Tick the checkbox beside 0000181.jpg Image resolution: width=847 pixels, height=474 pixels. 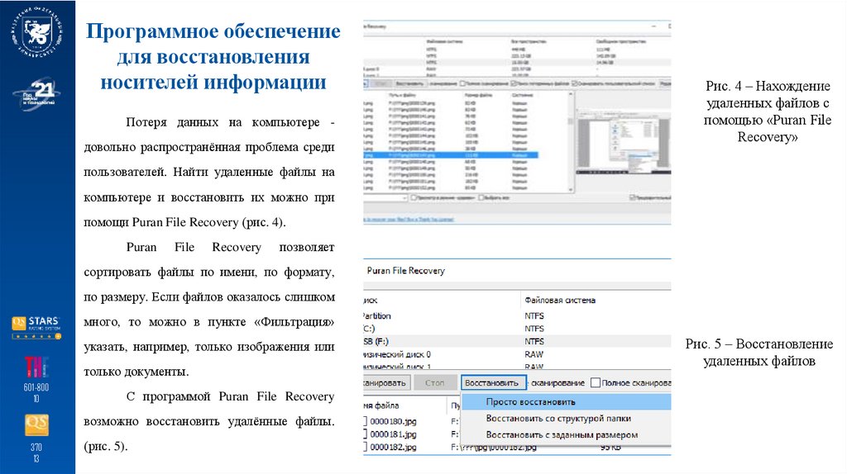point(366,434)
